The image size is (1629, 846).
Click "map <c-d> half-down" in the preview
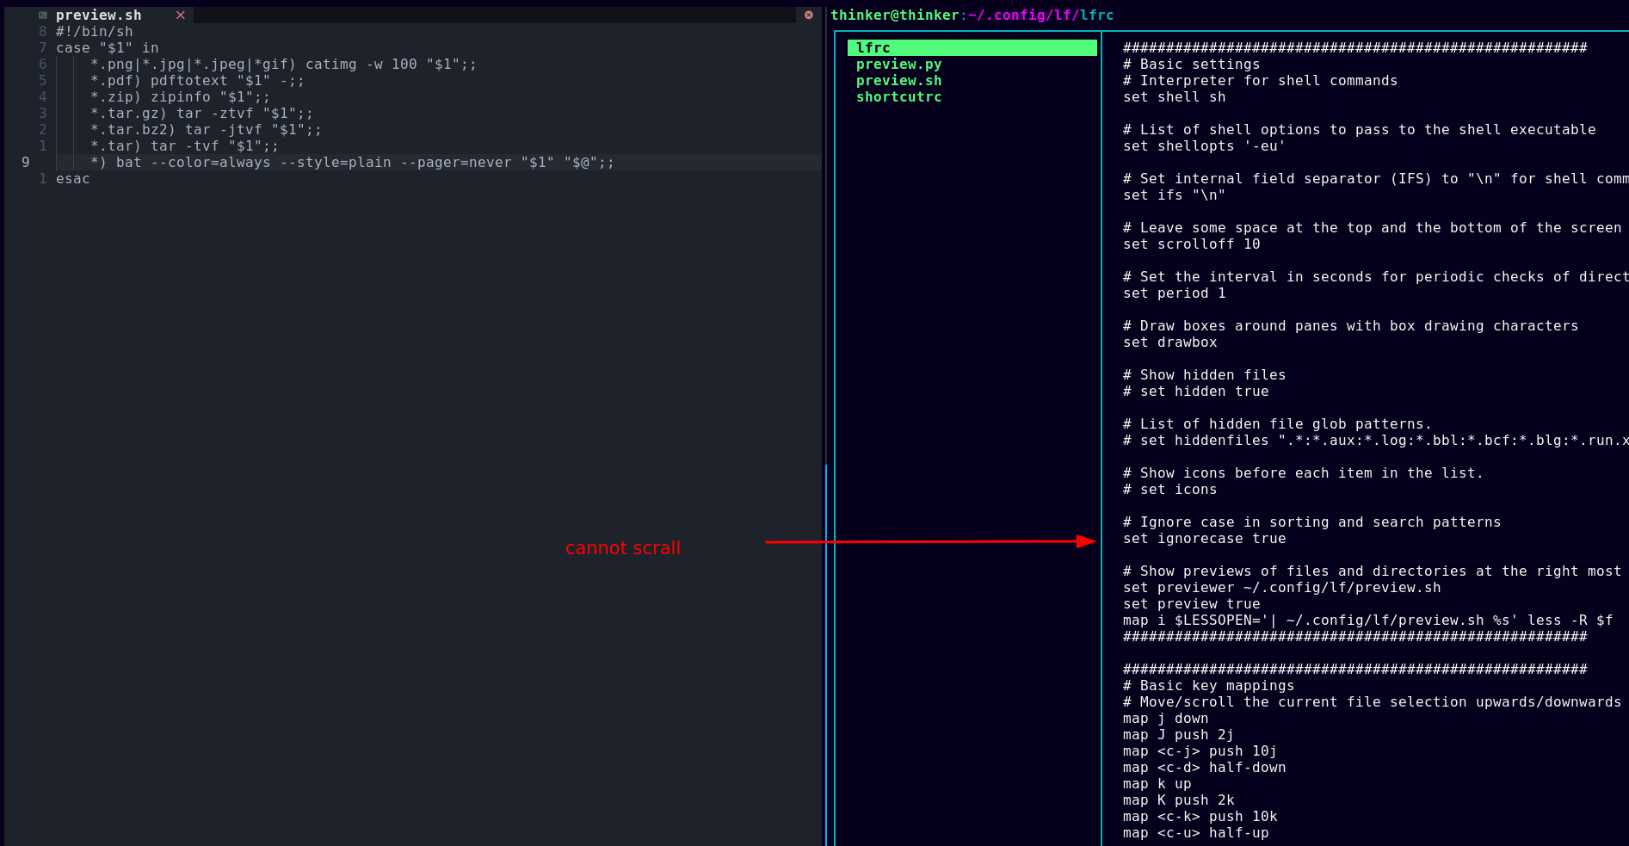[1204, 767]
